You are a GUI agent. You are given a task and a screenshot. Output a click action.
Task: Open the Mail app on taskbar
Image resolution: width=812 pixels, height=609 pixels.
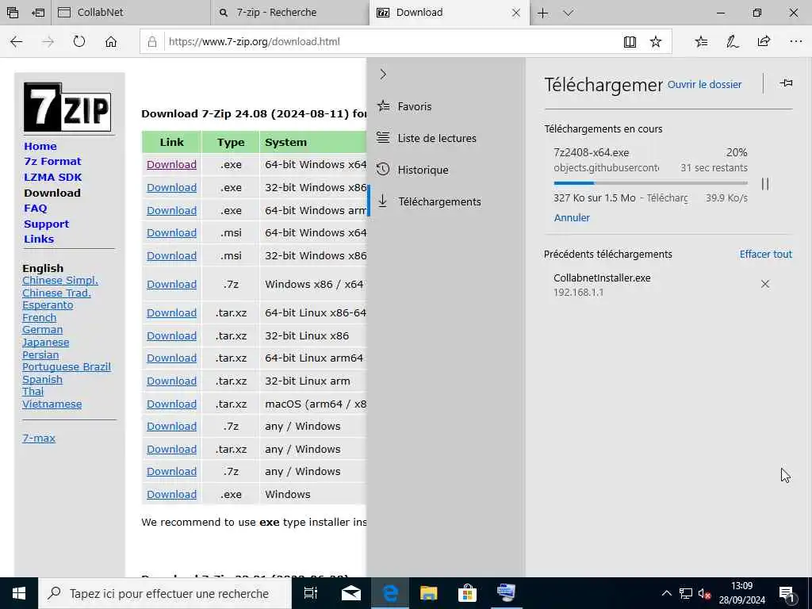[350, 593]
